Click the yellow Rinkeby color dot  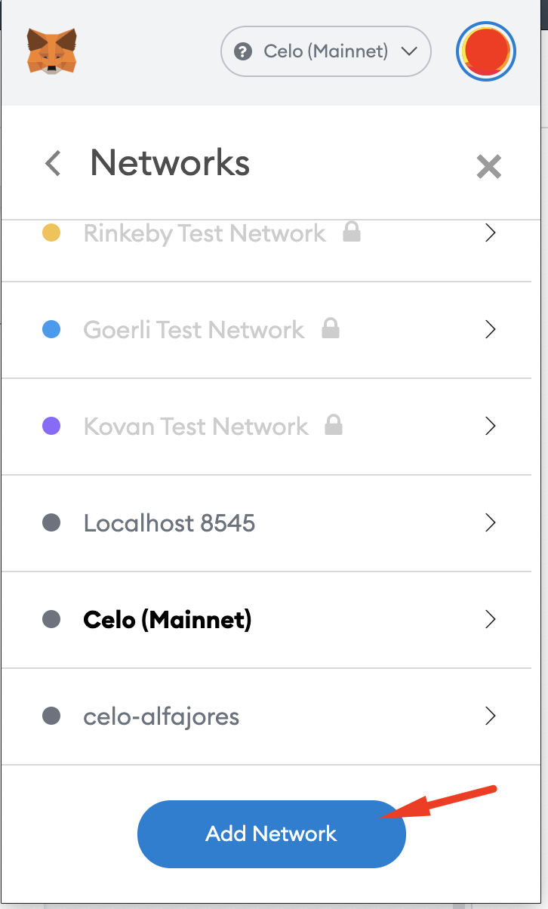[51, 233]
